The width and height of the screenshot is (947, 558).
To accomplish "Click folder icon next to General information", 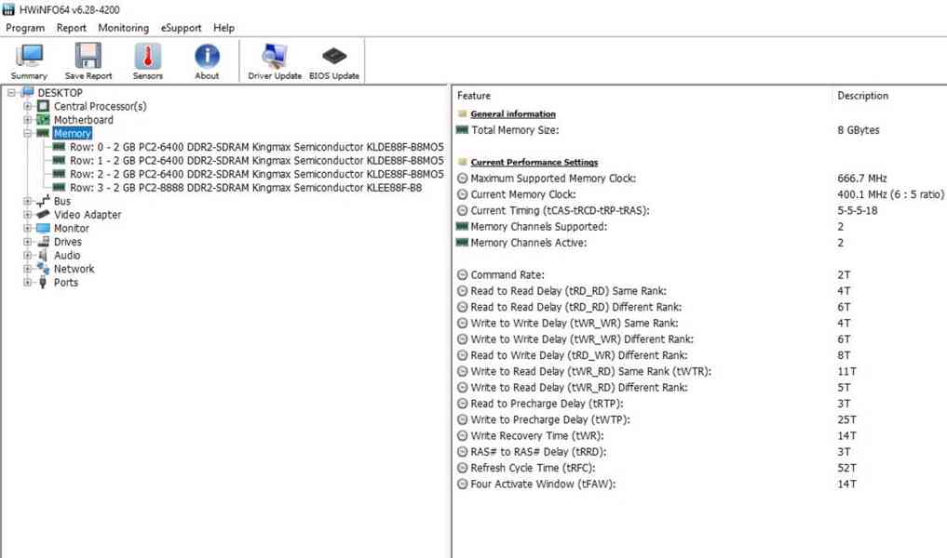I will point(463,113).
